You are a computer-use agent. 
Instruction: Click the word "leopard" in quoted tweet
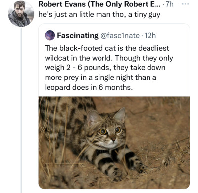pos(57,87)
